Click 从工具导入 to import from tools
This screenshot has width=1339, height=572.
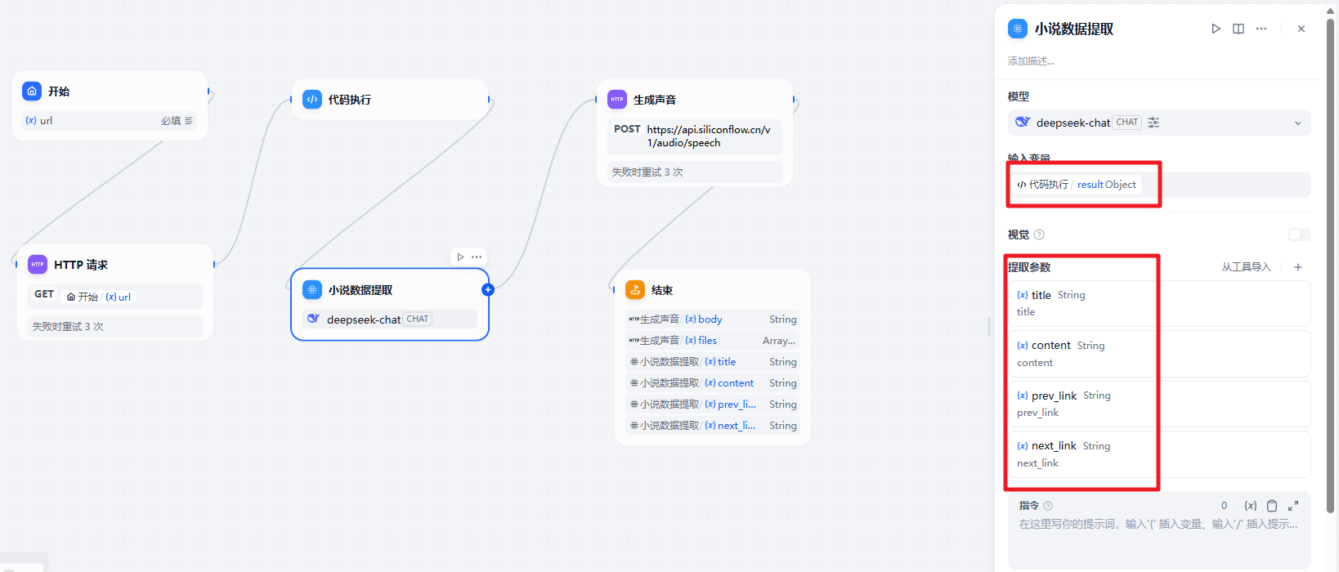pos(1246,267)
